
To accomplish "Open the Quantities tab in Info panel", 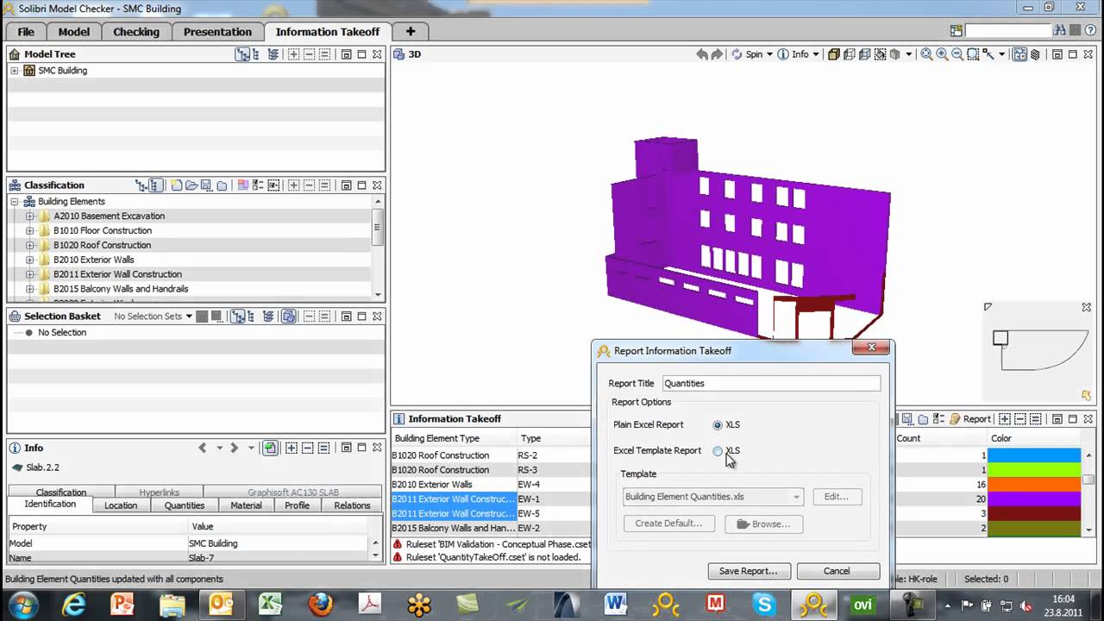I will click(185, 505).
